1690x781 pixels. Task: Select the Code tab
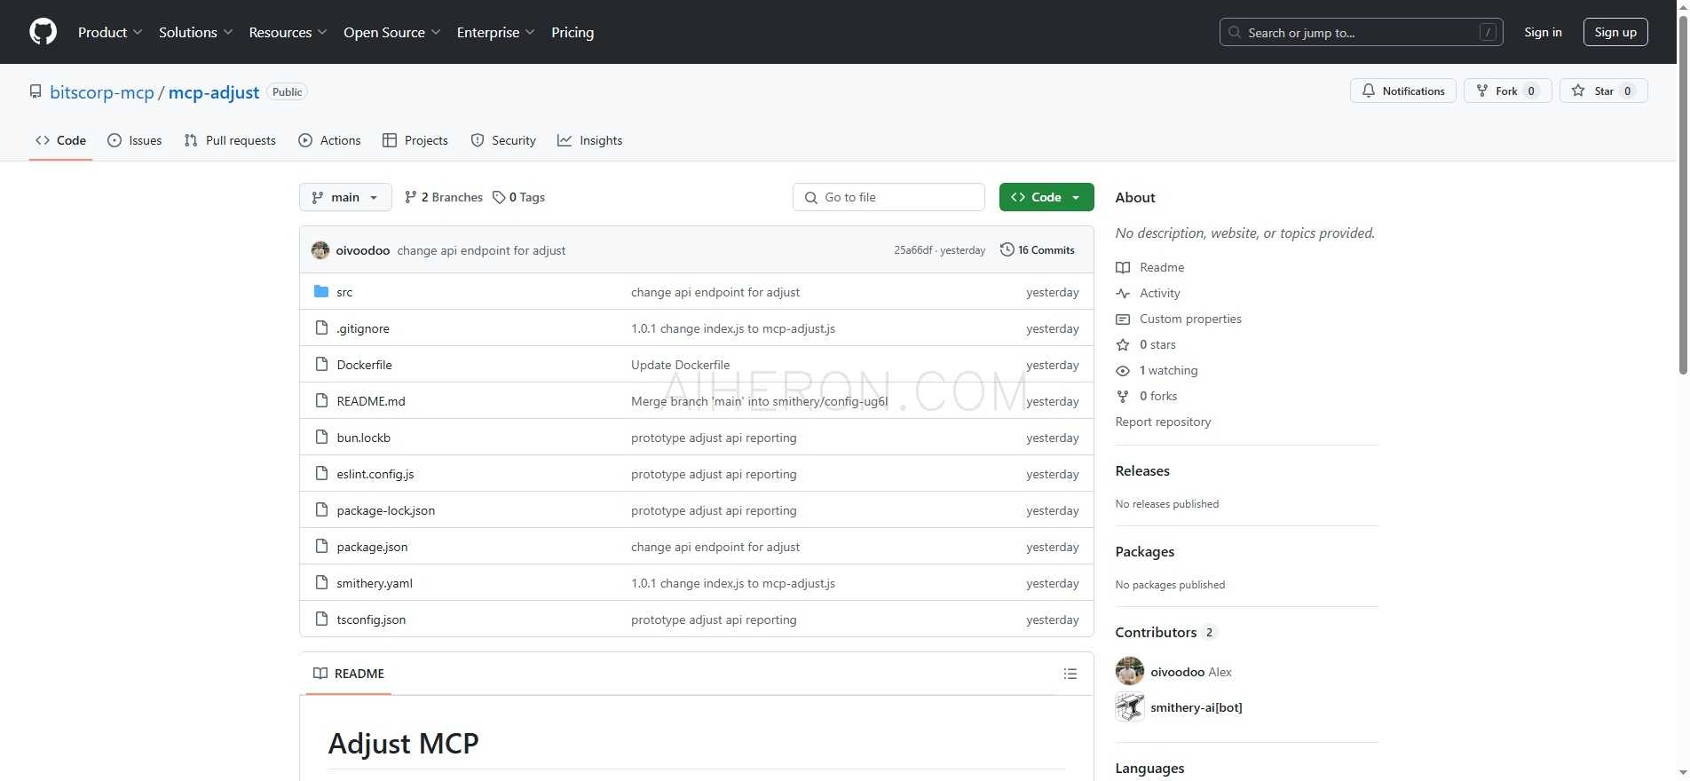click(60, 140)
